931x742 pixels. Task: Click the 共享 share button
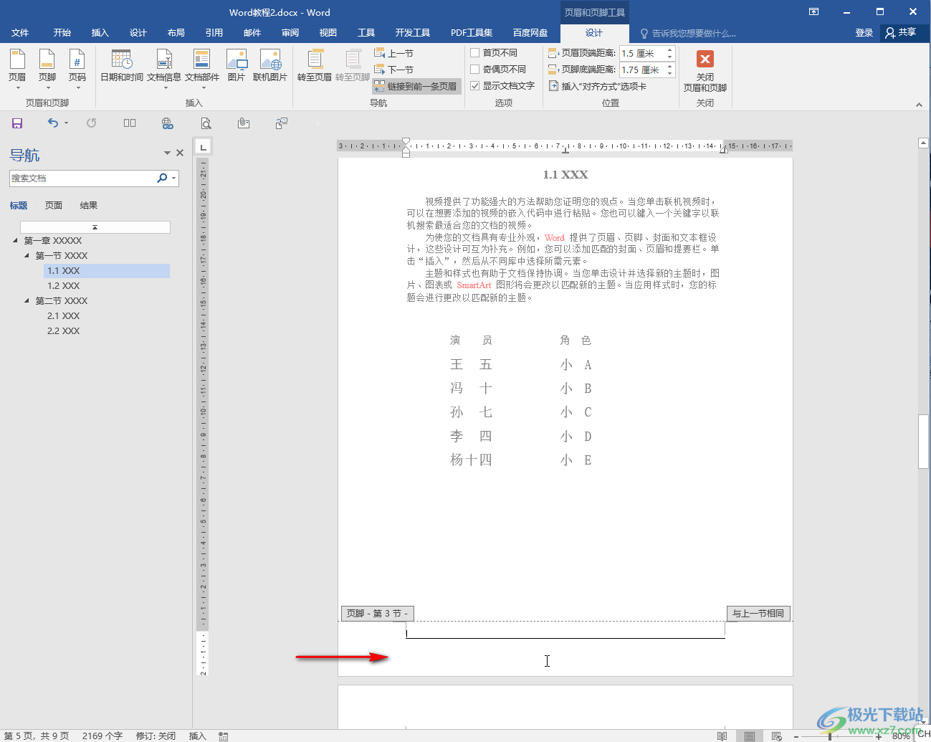coord(901,33)
